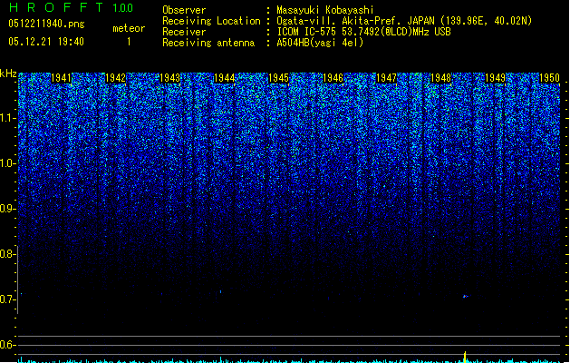This screenshot has width=570, height=363.
Task: Click the 1941 time marker
Action: coord(61,78)
